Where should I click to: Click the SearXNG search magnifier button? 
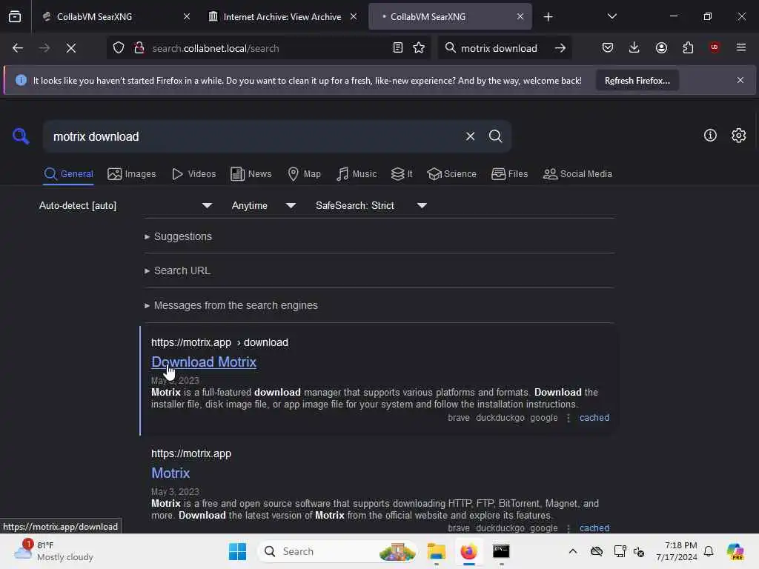click(x=495, y=136)
